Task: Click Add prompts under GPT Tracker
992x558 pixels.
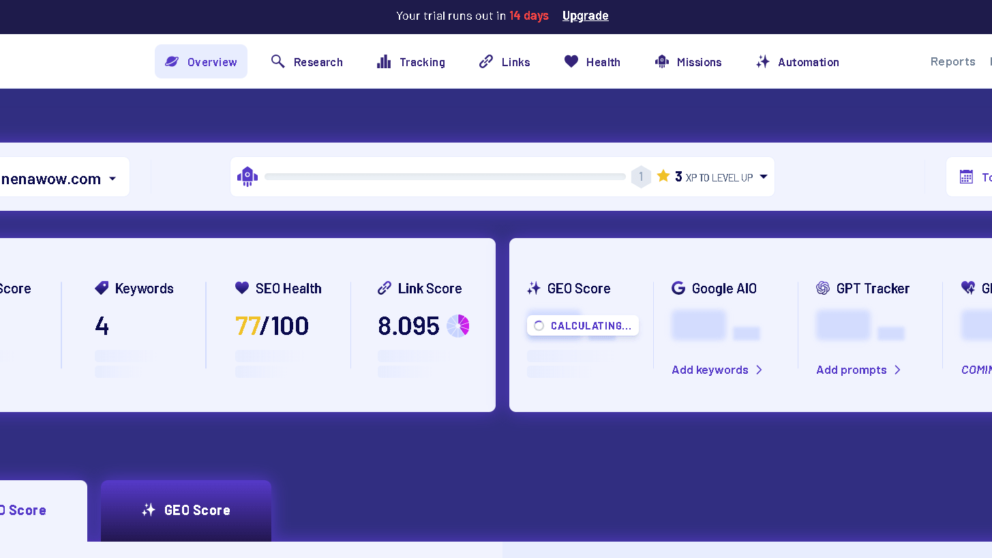Action: point(852,370)
